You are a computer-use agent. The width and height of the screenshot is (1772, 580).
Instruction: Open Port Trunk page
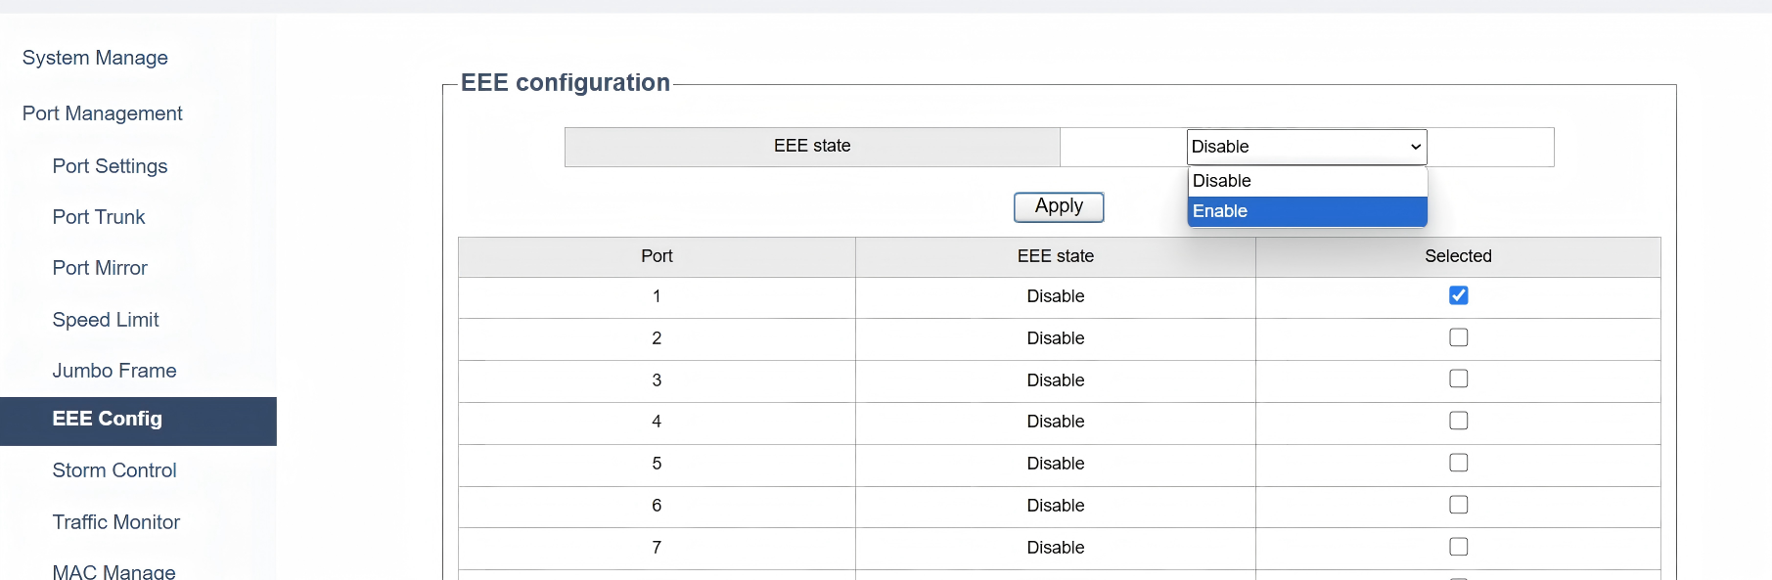(99, 217)
